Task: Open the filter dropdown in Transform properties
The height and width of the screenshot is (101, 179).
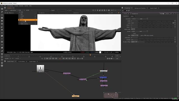Action: [135, 36]
